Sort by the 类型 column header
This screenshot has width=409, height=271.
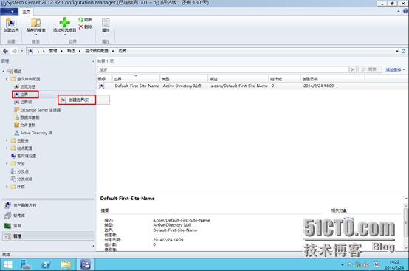pos(184,79)
